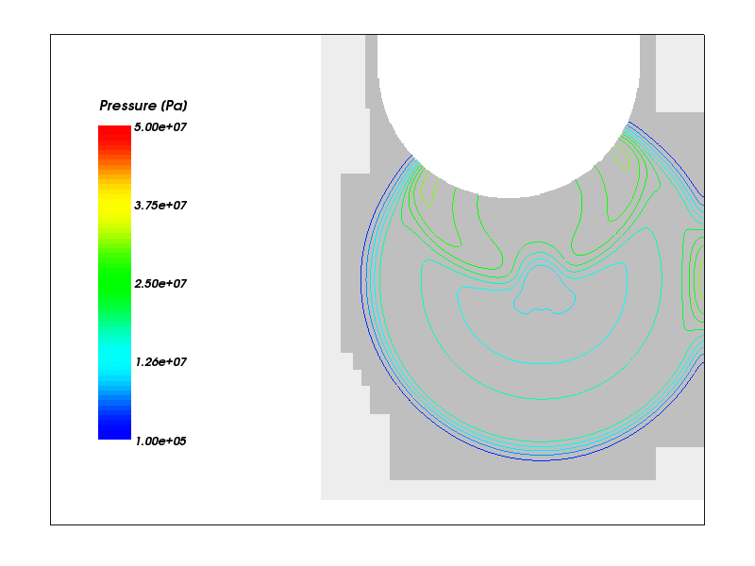Click the 2.50e+07 legend label
755x566 pixels.
159,284
